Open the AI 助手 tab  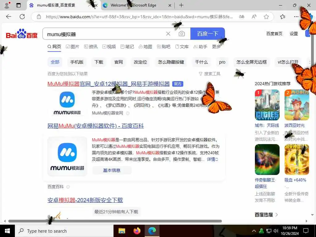pyautogui.click(x=200, y=47)
